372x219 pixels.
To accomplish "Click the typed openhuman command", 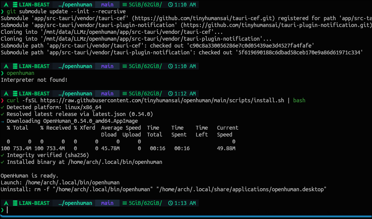I will pos(21,73).
